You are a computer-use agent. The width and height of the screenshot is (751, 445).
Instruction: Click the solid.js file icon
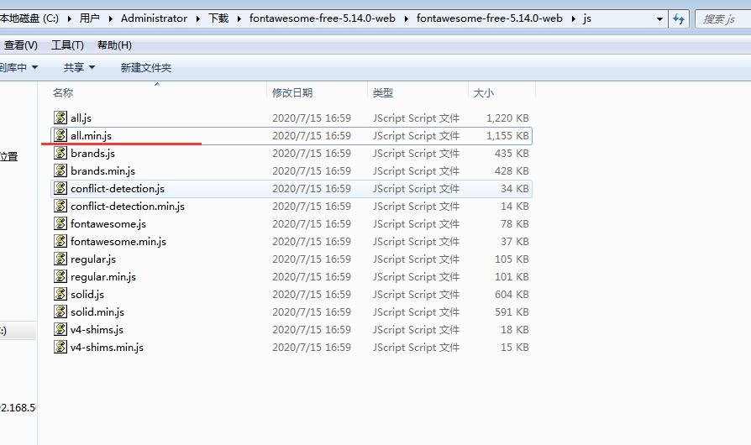pos(60,294)
